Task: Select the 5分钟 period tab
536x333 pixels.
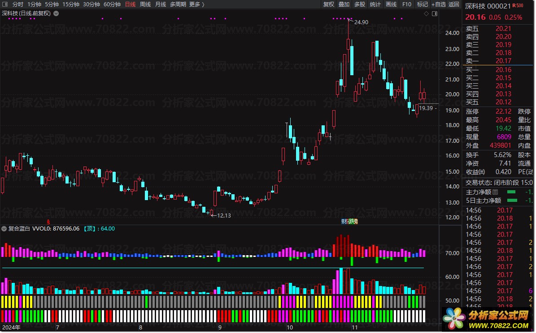Action: [x=52, y=4]
